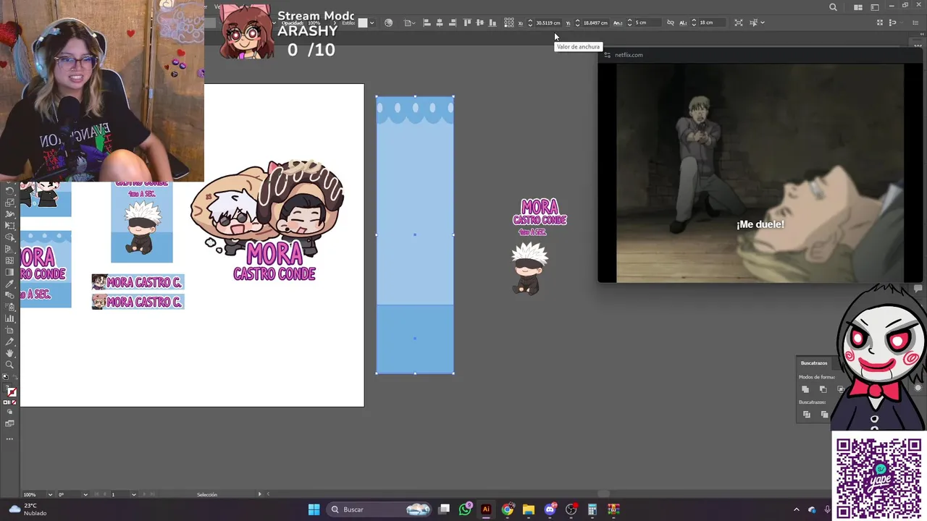Select the Mesh tool
927x521 pixels.
pos(10,260)
